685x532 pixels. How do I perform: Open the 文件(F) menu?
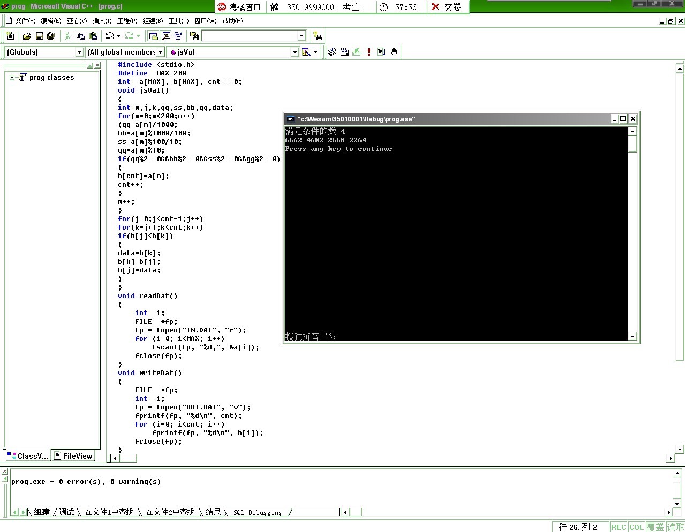point(25,21)
